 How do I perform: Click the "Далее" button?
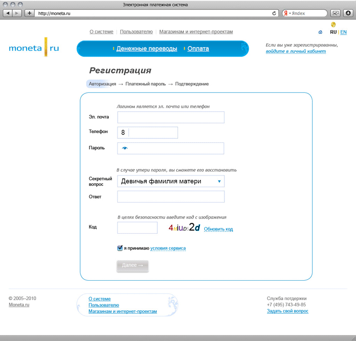pyautogui.click(x=133, y=265)
